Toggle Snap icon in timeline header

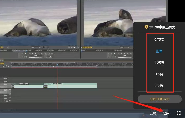click(x=3, y=66)
